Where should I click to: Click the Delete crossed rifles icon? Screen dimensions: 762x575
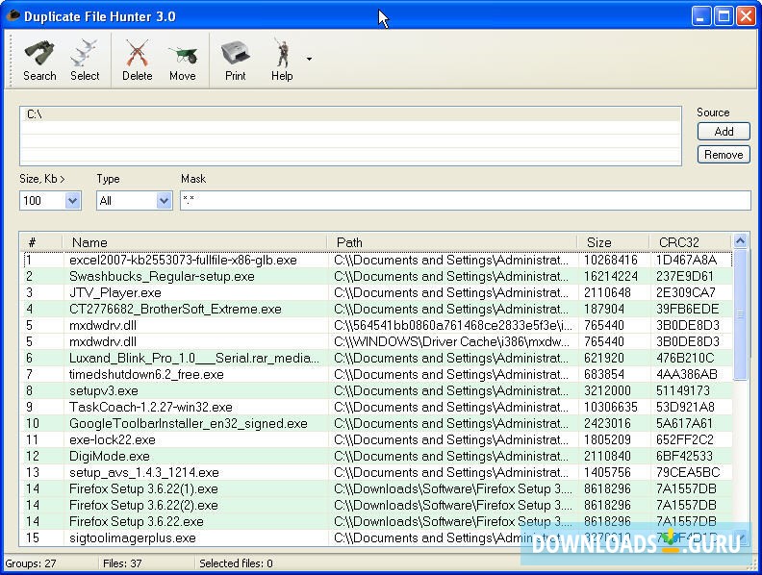click(137, 54)
